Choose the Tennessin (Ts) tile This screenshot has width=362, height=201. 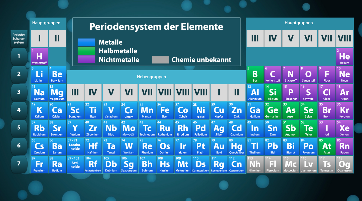tap(327, 164)
